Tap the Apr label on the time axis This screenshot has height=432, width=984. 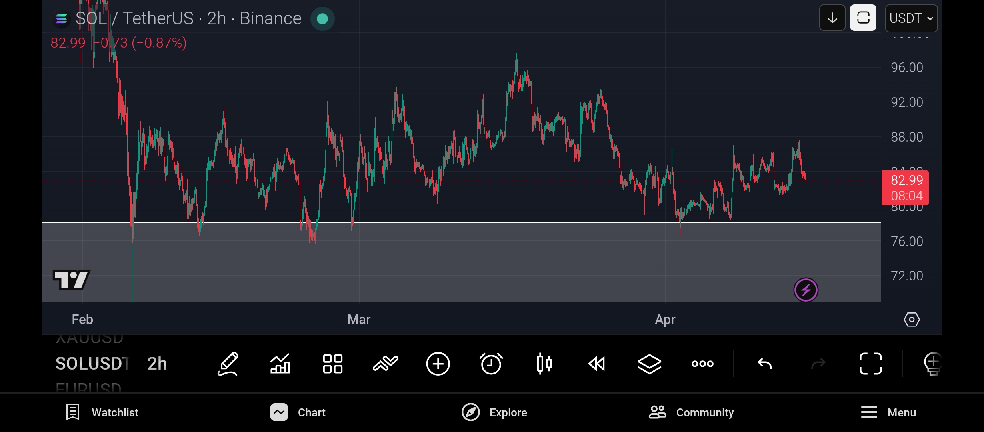[665, 320]
